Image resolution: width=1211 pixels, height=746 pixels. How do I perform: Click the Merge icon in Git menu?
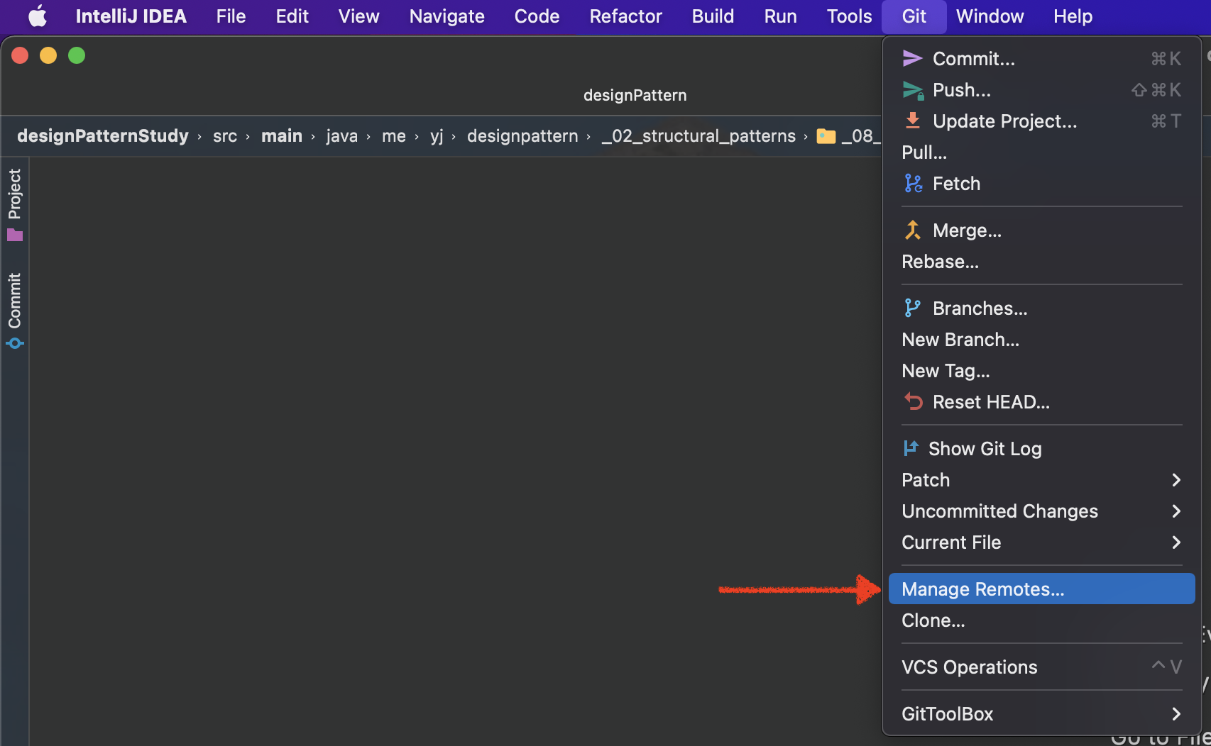click(913, 230)
